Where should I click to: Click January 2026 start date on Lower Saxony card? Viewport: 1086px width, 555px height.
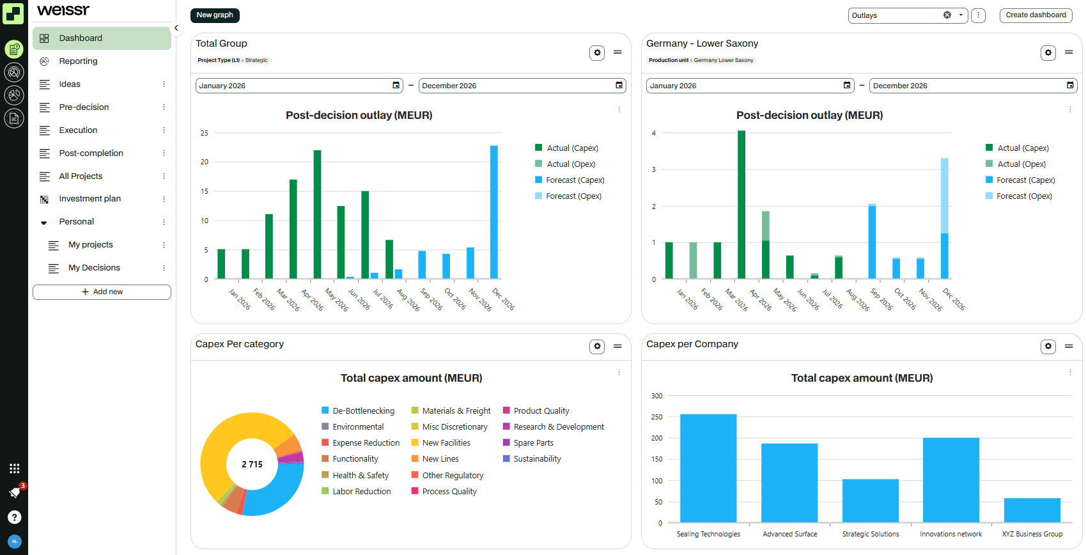pos(750,86)
